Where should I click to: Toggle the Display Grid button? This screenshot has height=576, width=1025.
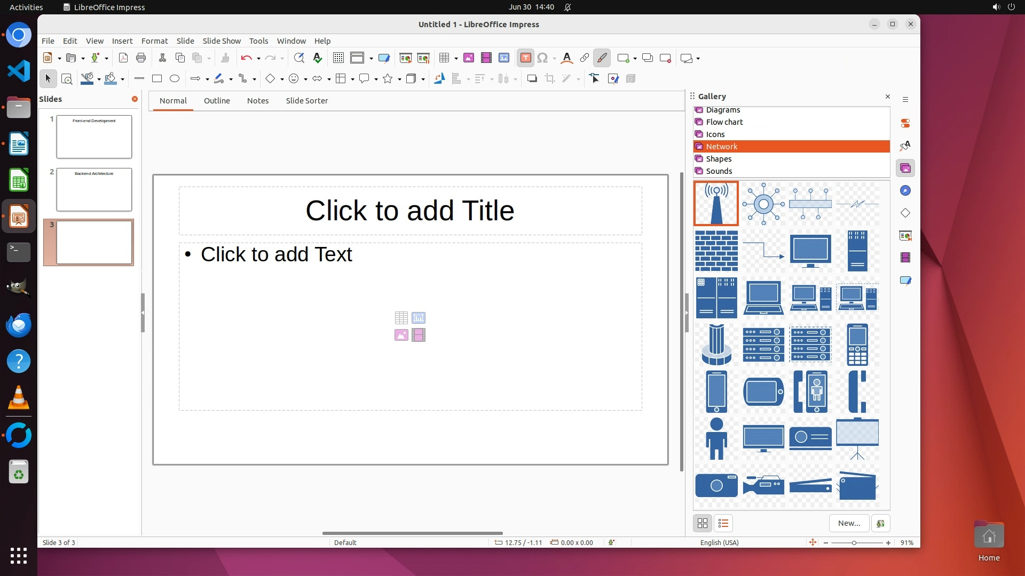click(338, 58)
